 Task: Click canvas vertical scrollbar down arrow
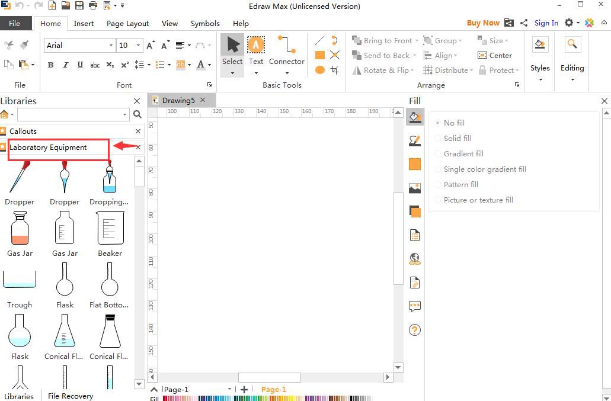point(398,367)
